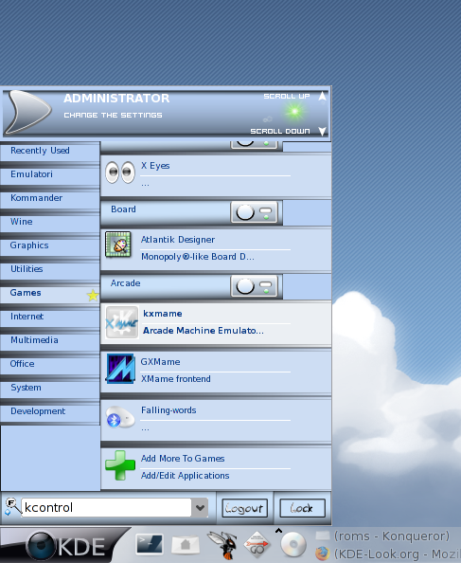
Task: Toggle the partially visible switch above X Eyes
Action: [254, 144]
